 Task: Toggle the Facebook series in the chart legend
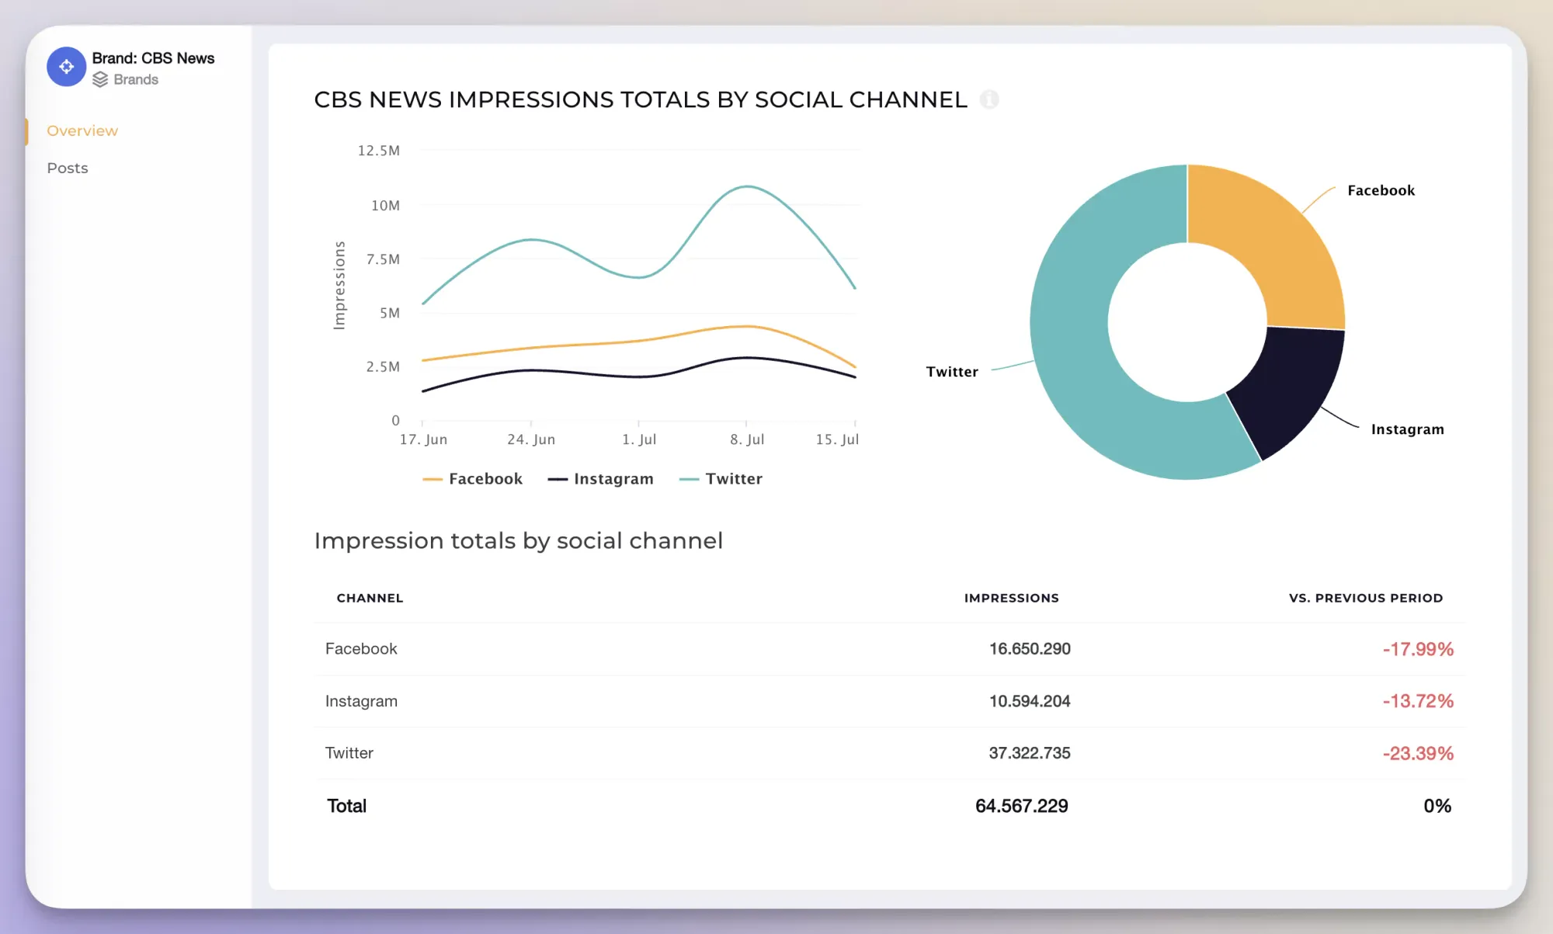click(472, 479)
